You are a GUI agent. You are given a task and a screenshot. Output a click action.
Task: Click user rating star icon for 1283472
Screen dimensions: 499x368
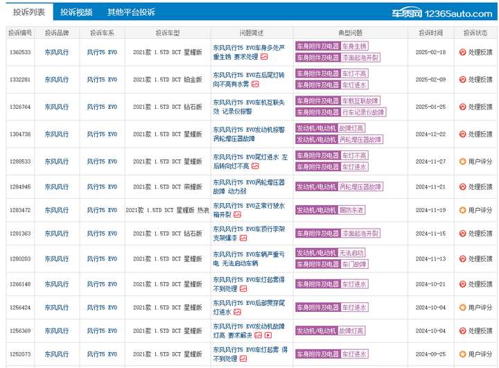pyautogui.click(x=463, y=210)
